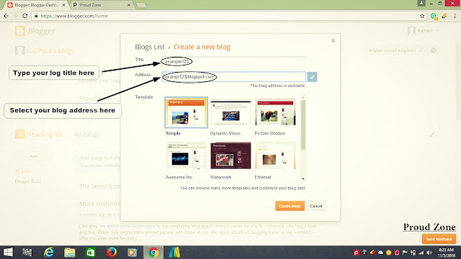Click the Chrome taskbar icon

click(153, 253)
